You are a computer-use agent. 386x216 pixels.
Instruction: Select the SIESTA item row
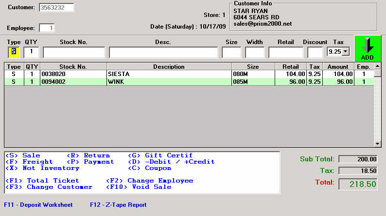click(x=168, y=74)
